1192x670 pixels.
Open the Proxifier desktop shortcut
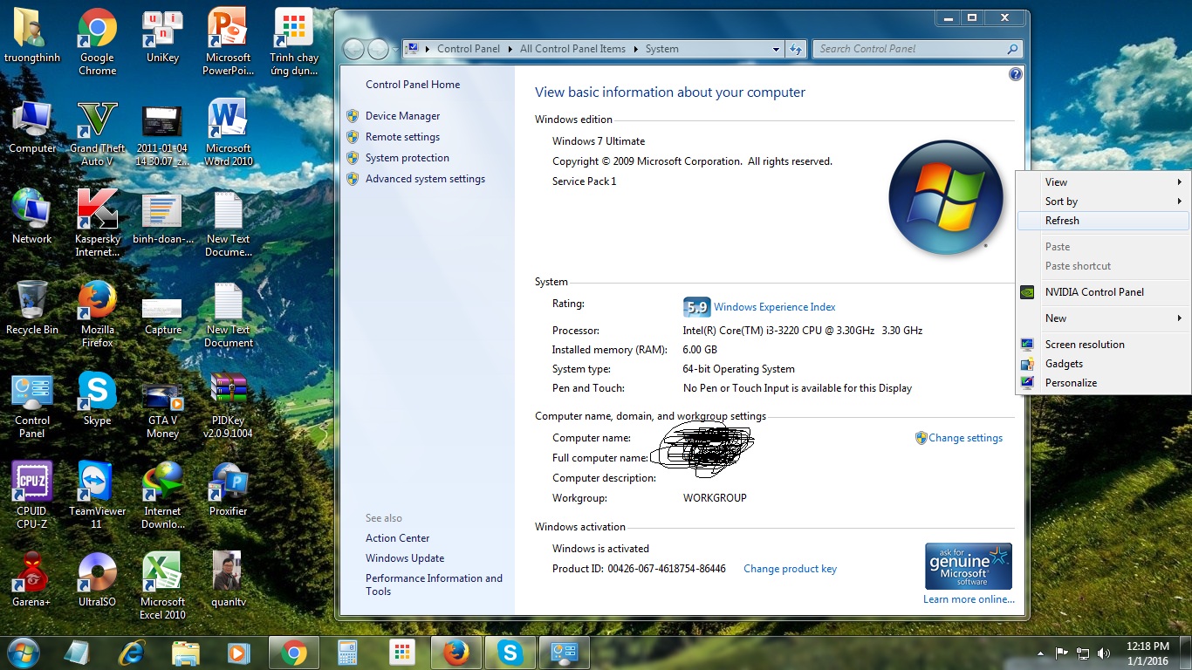point(228,490)
